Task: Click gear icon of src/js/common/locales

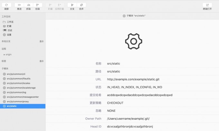Action: pos(4,83)
